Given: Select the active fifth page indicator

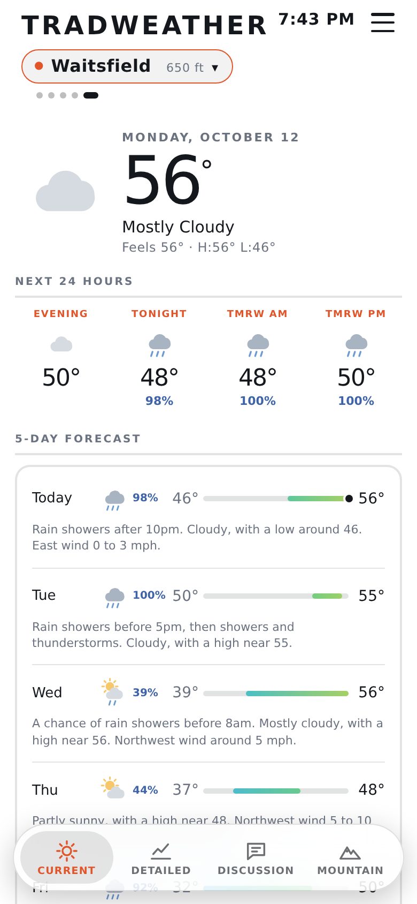Looking at the screenshot, I should pos(91,95).
